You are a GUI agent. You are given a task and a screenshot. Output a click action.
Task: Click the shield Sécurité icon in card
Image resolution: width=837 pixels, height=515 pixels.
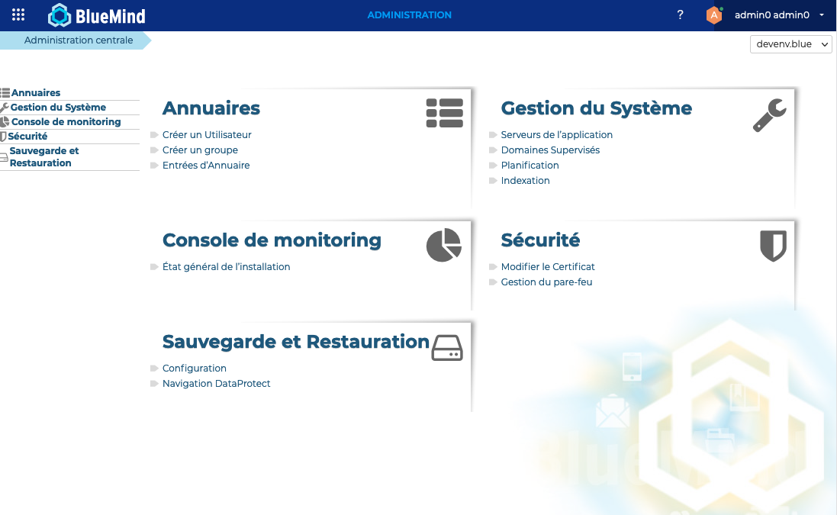click(x=773, y=246)
